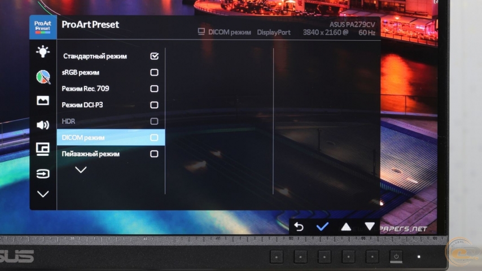
Task: Open the brightness and blue light icon
Action: pyautogui.click(x=43, y=51)
